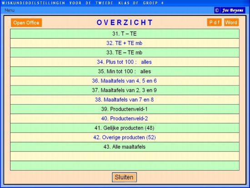The image size is (250, 188).
Task: Select Maaltafels van 4, 5 en 6
Action: tap(125, 81)
